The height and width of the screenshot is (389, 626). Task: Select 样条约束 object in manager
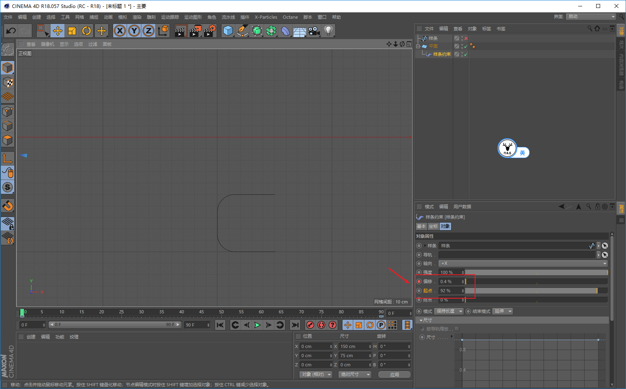pyautogui.click(x=442, y=54)
